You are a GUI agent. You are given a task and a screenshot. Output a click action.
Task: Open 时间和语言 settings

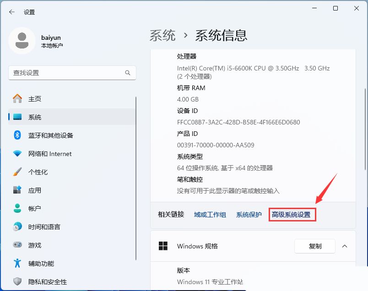pos(44,227)
